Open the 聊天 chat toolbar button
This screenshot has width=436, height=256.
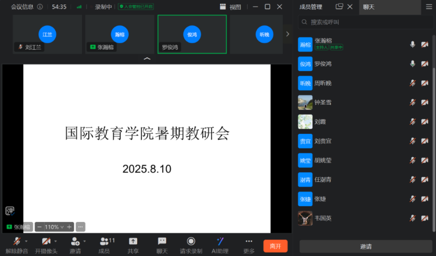tap(162, 245)
